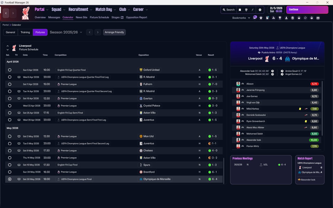
Task: Click the globe icon in the top bar
Action: pos(246,10)
